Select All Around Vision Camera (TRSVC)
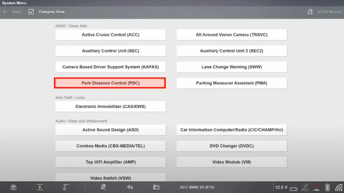 coord(232,35)
